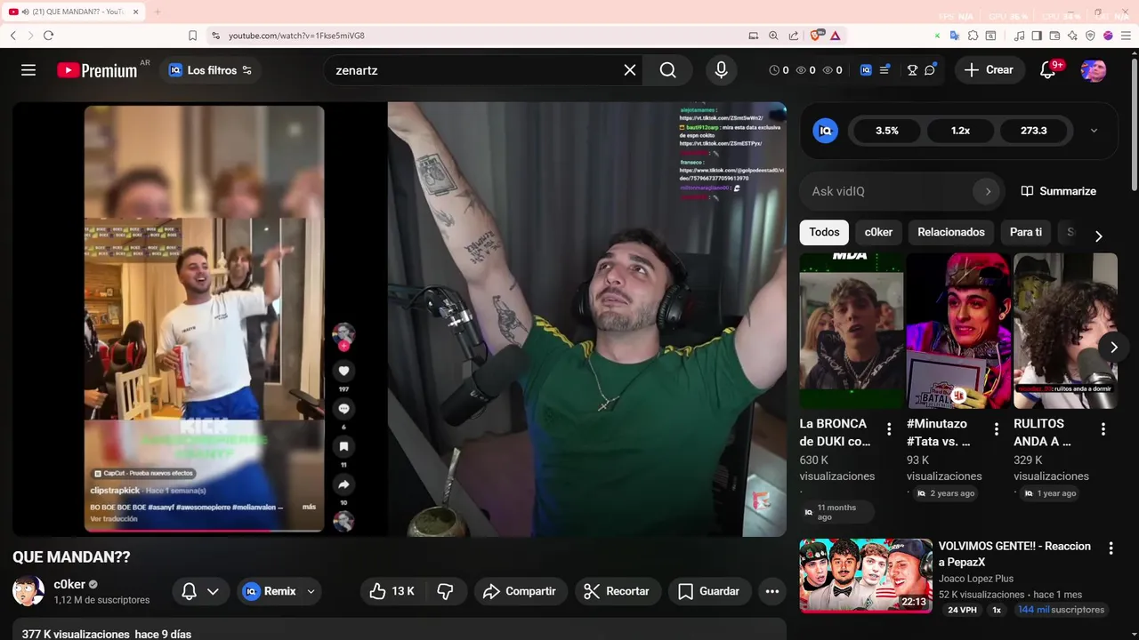Click the Recortar button

coord(617,591)
